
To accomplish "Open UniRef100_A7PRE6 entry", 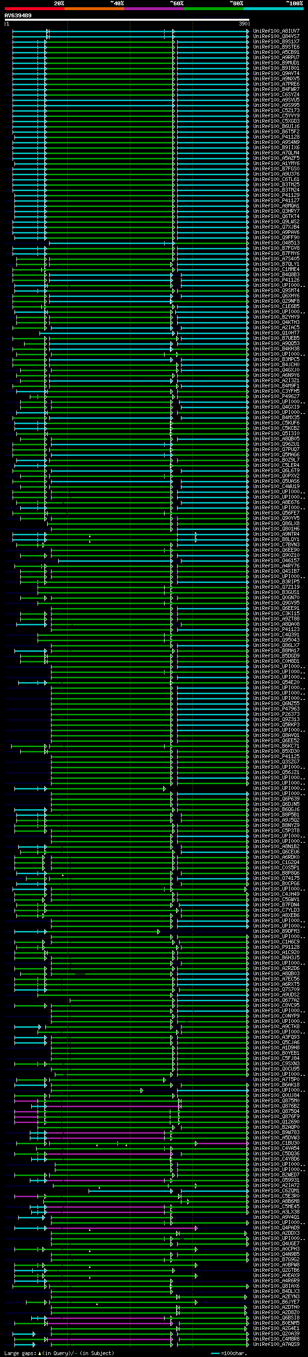I will point(276,84).
